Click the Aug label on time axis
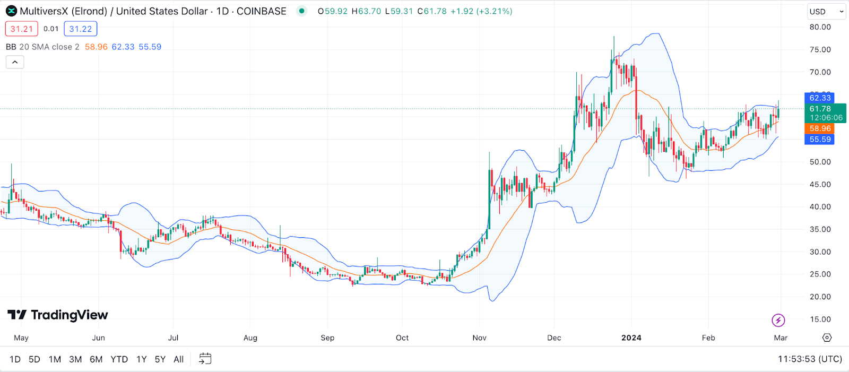 click(250, 338)
